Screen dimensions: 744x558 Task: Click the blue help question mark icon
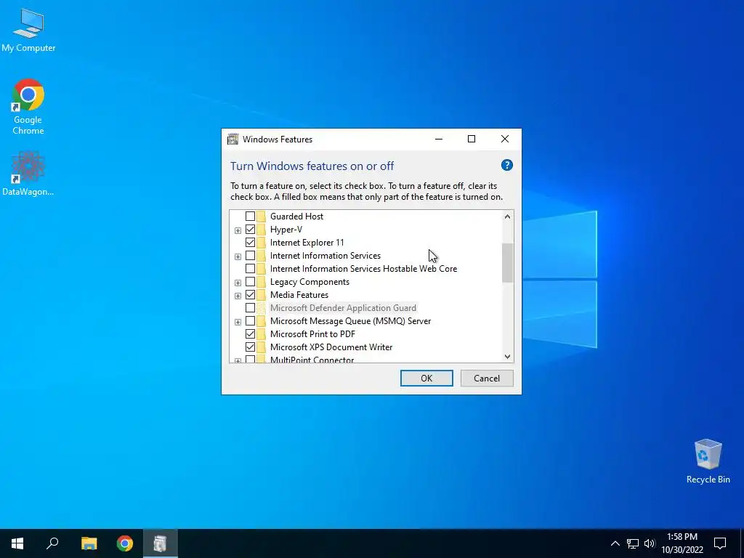pyautogui.click(x=506, y=165)
